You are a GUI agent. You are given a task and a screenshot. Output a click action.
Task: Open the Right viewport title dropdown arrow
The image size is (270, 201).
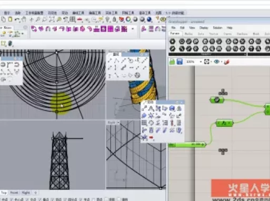tap(118, 123)
